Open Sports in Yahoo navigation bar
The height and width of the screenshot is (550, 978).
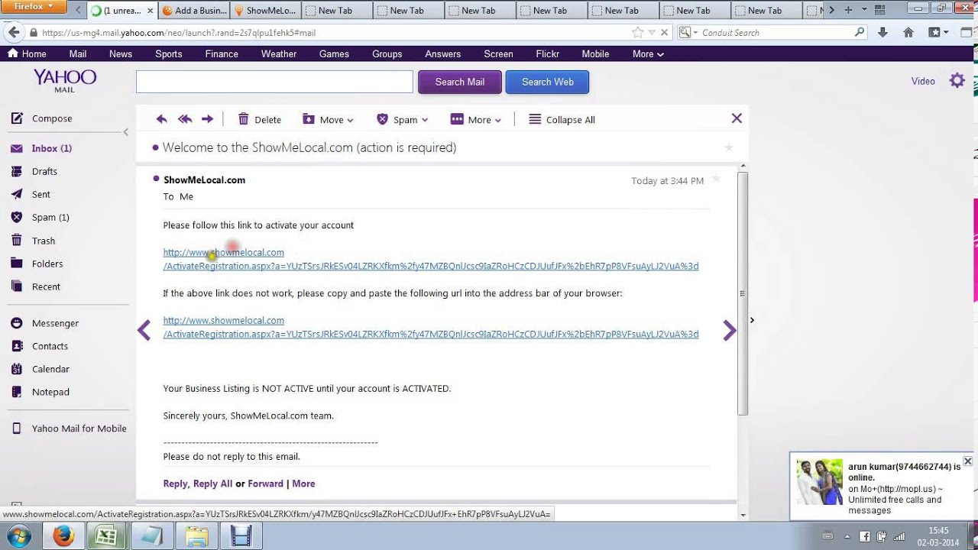(169, 54)
